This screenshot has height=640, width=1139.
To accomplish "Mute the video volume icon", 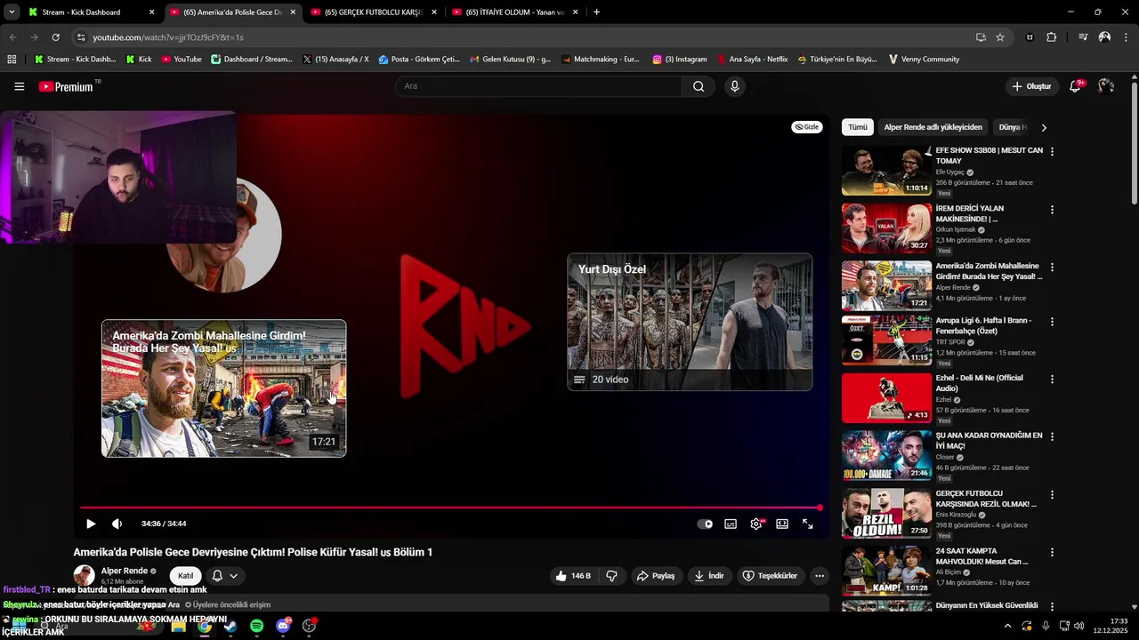I will pos(117,524).
